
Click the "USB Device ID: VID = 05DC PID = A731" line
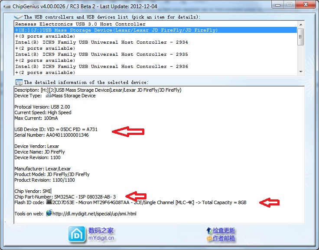pyautogui.click(x=56, y=129)
